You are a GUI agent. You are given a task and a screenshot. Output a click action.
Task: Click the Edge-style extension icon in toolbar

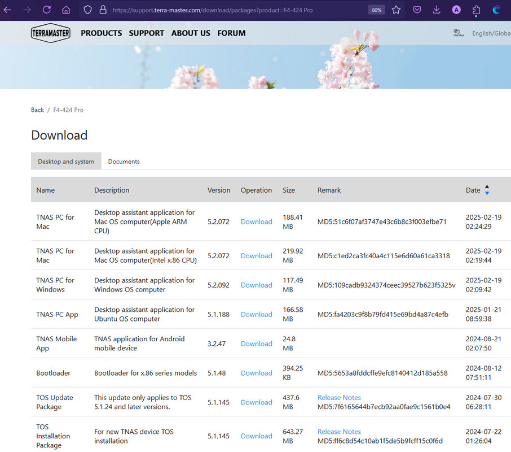(x=496, y=10)
